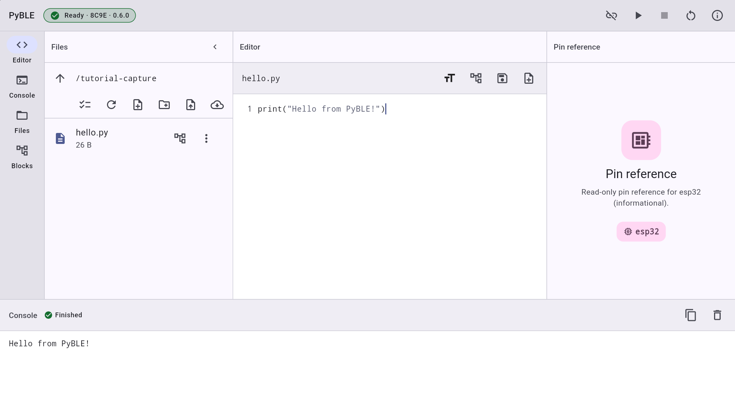Copy the console output

(x=691, y=315)
